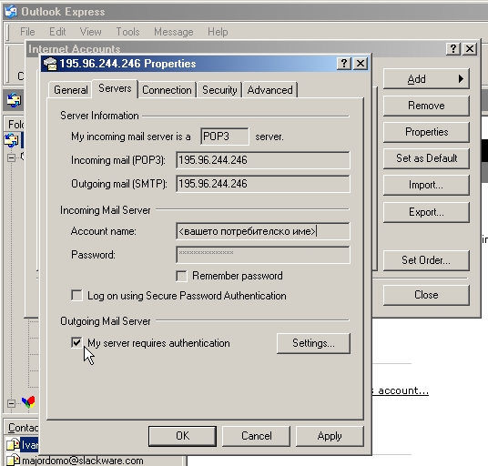
Task: Click the MSN butterfly icon in folder tree
Action: point(28,402)
